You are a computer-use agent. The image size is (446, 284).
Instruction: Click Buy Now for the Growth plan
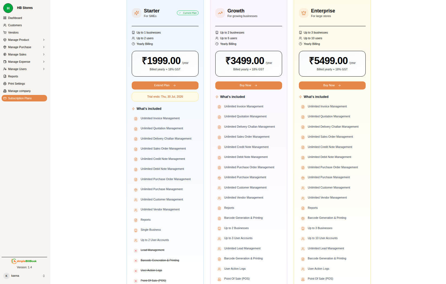tap(248, 85)
